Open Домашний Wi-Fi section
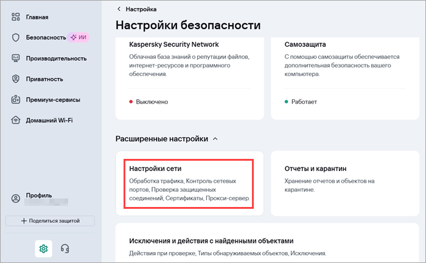The image size is (426, 263). [x=49, y=121]
